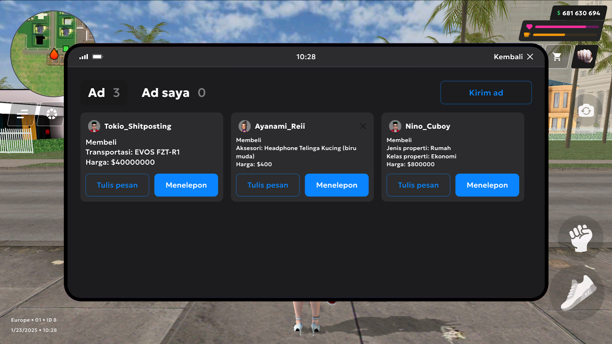Screen dimensions: 612x344
Task: Write message to Nino_Cuboy
Action: pos(418,185)
